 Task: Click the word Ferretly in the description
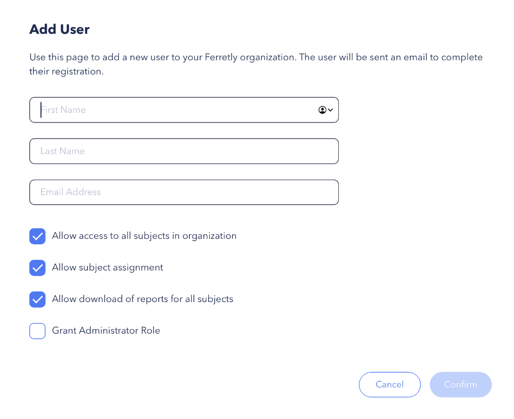[x=221, y=57]
